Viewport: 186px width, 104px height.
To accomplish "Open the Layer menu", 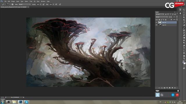I will (x=18, y=1).
